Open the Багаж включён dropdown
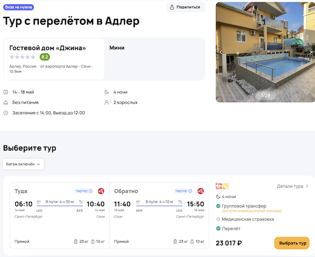 point(24,164)
